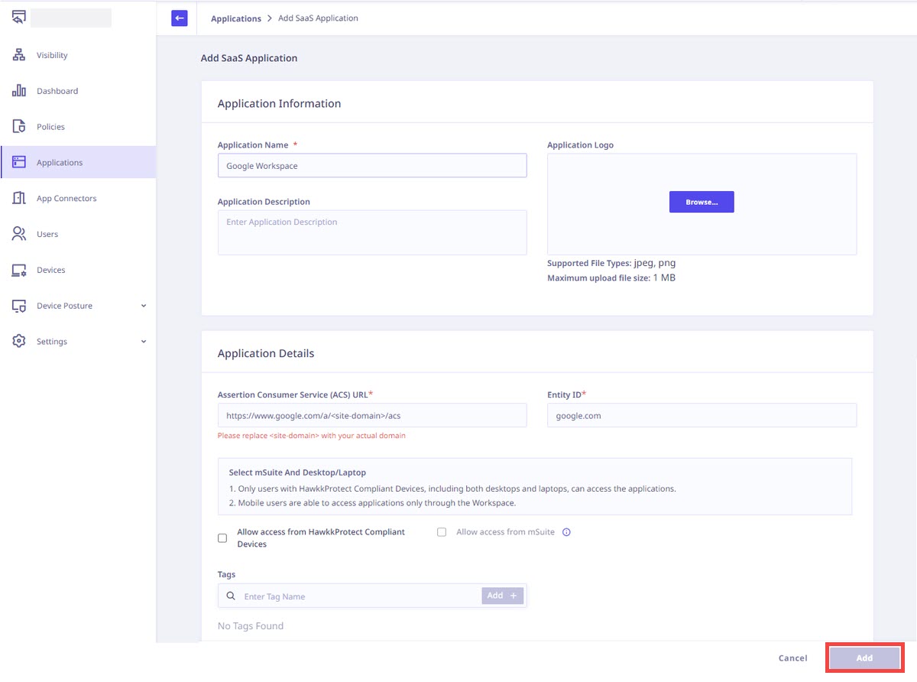Click 'Select mSuite And Desktop/Laptop' heading
917x682 pixels.
(x=297, y=473)
